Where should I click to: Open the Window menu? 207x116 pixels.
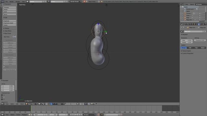coord(18,2)
